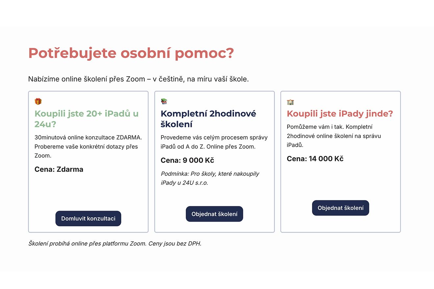Select the Koupili jste 20+ iPadů heading
The image size is (434, 289).
[86, 119]
